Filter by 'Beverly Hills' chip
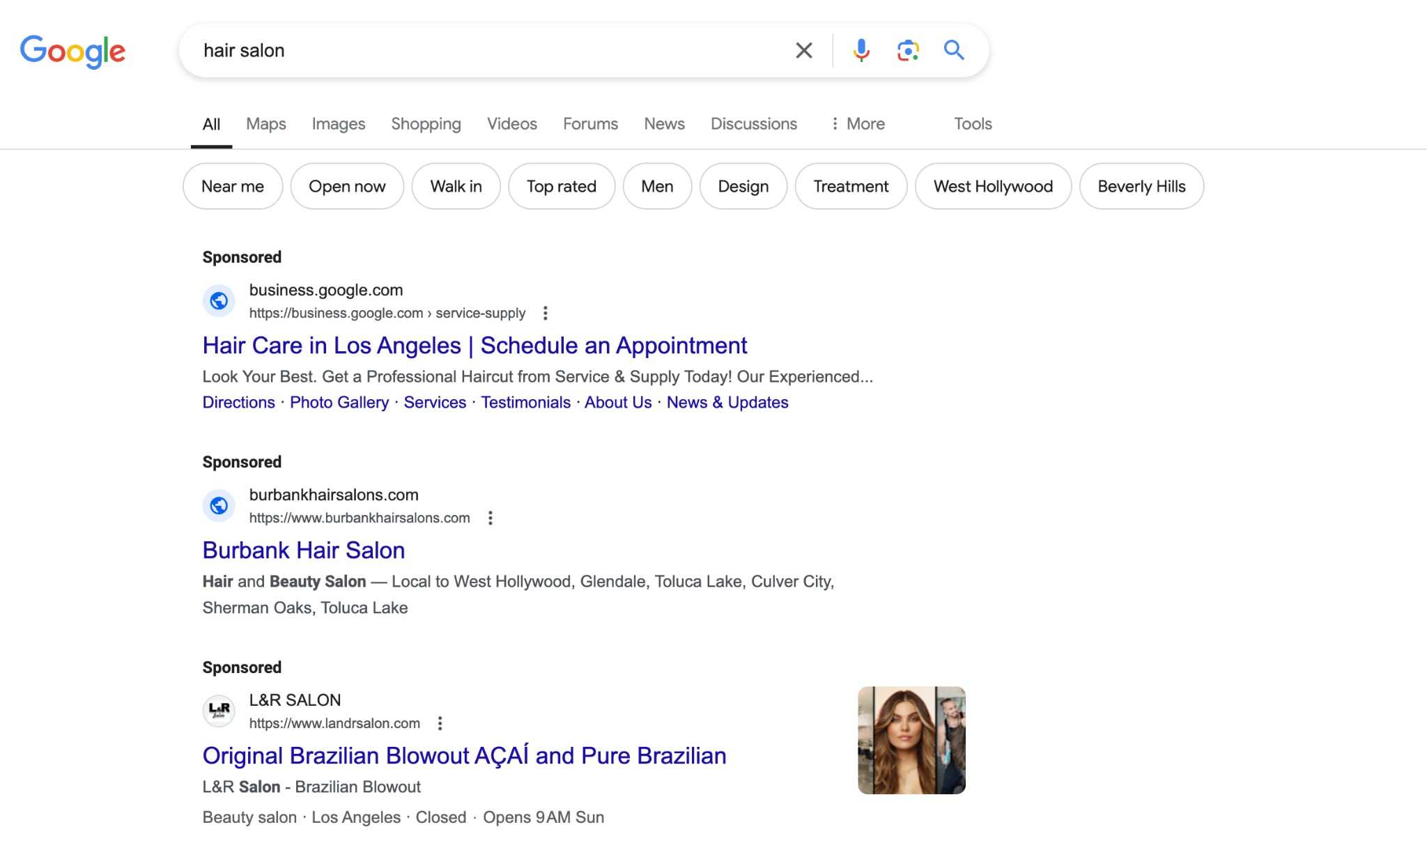The width and height of the screenshot is (1427, 850). coord(1141,186)
